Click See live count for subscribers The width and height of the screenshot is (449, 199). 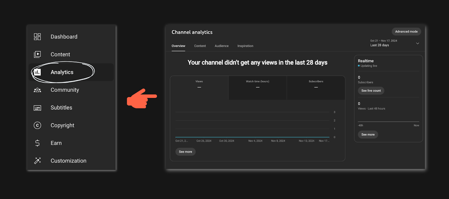(x=371, y=91)
